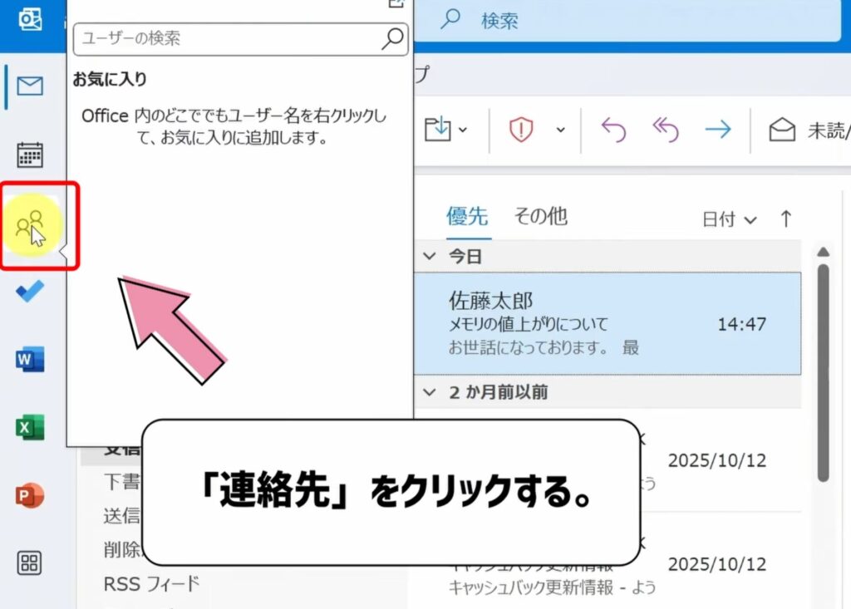Open Microsoft To Do from the sidebar

30,292
